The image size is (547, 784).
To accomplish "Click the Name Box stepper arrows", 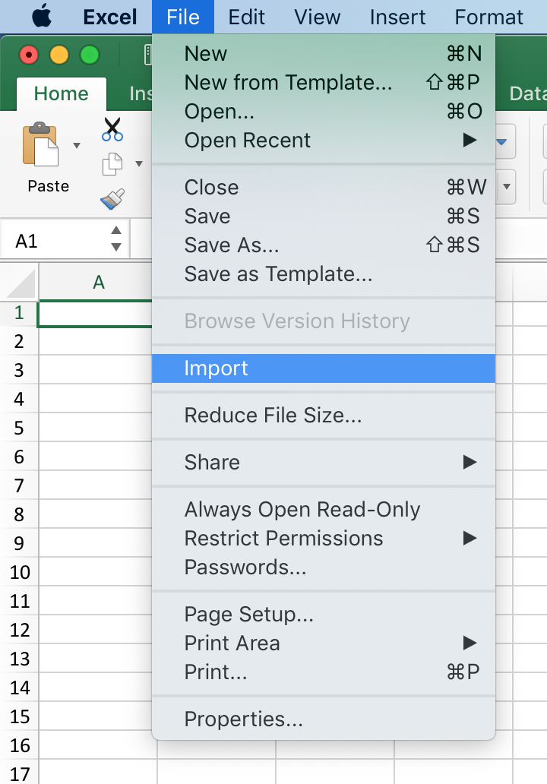I will point(116,239).
